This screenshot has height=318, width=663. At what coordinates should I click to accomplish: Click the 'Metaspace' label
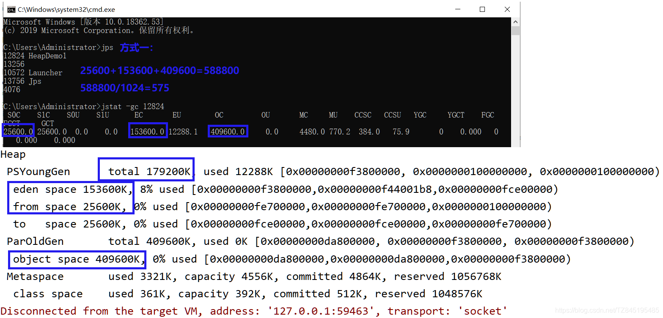(36, 277)
